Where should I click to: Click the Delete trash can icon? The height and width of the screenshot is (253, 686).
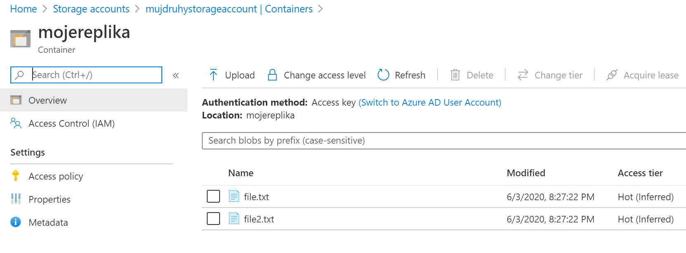(x=455, y=75)
